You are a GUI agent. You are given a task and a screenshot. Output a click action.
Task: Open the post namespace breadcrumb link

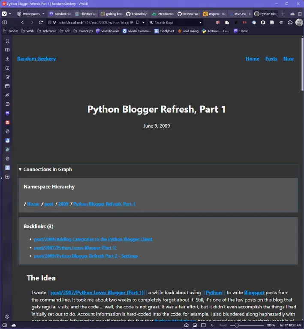click(49, 204)
